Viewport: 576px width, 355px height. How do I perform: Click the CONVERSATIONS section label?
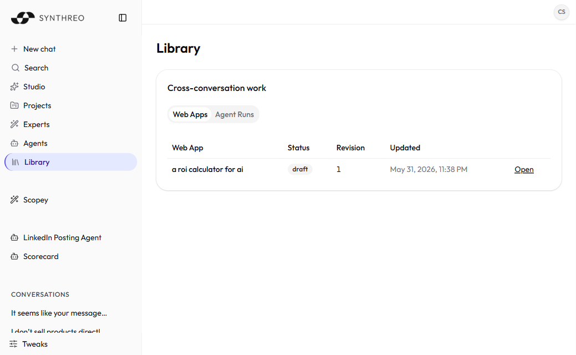(40, 295)
